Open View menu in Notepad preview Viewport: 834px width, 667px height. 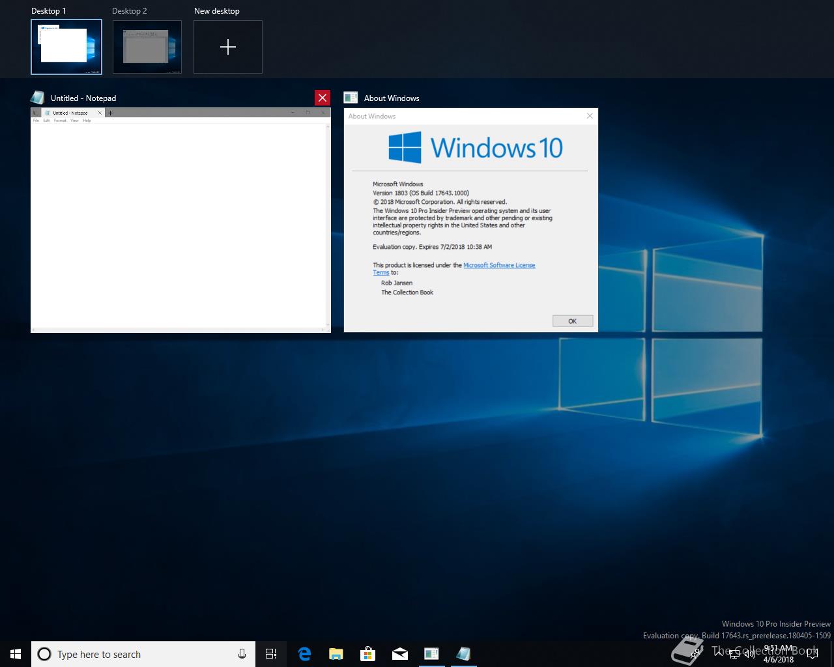pyautogui.click(x=74, y=121)
